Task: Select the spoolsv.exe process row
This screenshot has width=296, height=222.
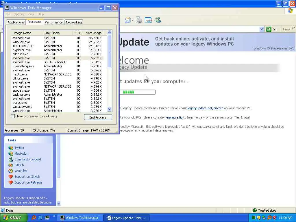Action: [x=57, y=90]
